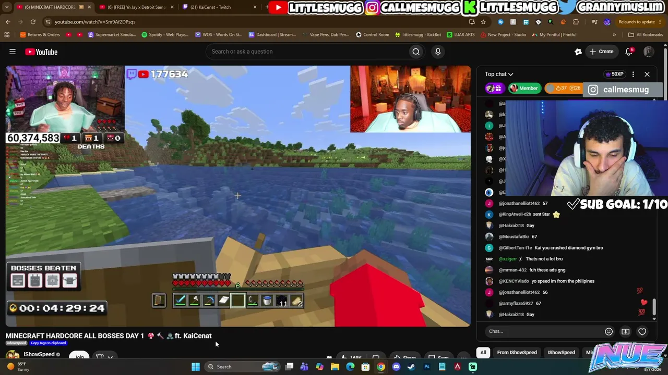
Task: Open the YouTube guide hamburger menu
Action: 13,52
